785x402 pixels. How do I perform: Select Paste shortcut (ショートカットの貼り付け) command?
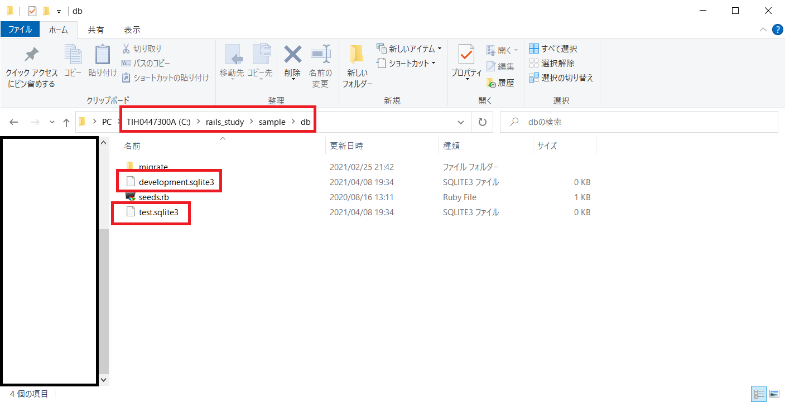coord(165,78)
